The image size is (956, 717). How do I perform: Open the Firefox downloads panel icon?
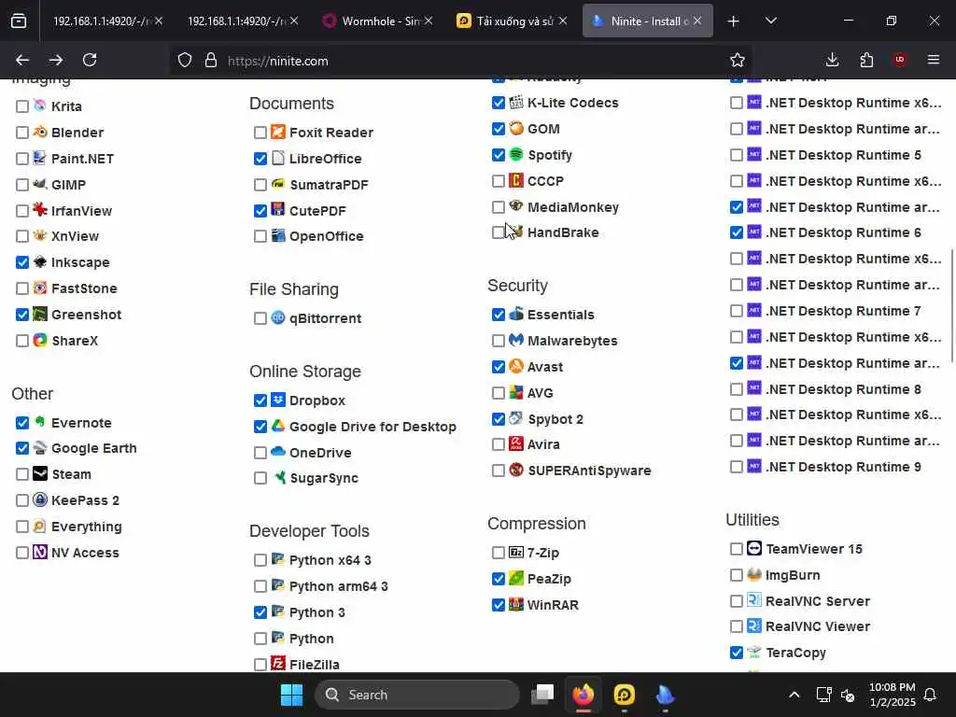(x=832, y=60)
